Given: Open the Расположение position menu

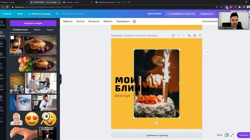Looking at the screenshot, I should [x=210, y=21].
